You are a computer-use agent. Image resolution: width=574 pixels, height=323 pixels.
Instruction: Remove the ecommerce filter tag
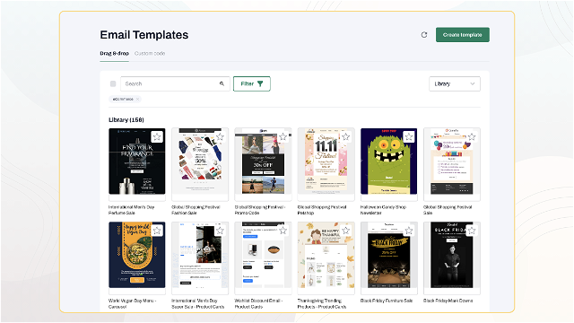[x=137, y=100]
